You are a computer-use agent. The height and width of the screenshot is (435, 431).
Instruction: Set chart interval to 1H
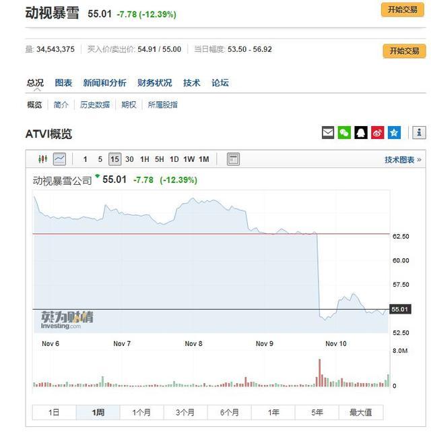pos(145,159)
